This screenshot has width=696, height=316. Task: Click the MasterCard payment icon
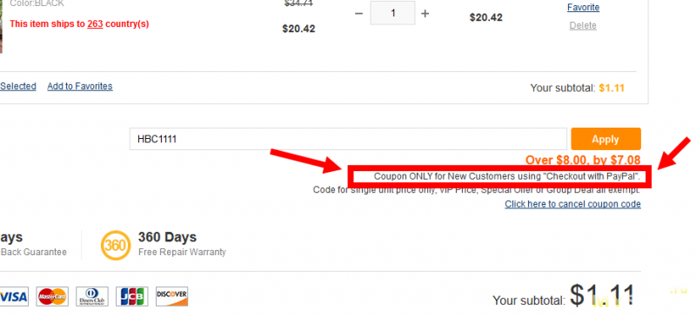click(x=52, y=297)
